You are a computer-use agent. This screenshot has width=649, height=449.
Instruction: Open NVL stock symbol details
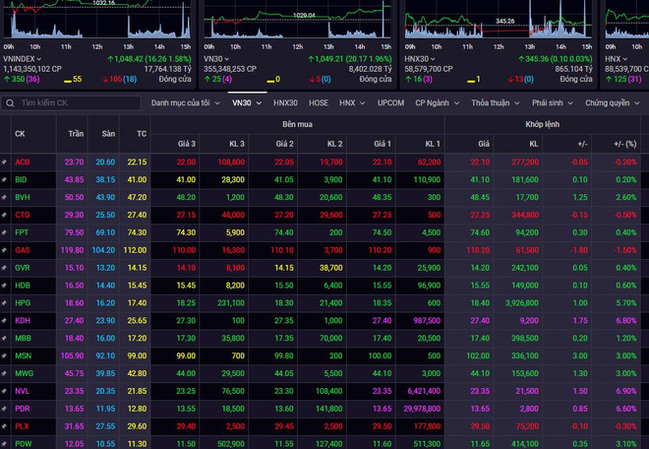tap(22, 391)
